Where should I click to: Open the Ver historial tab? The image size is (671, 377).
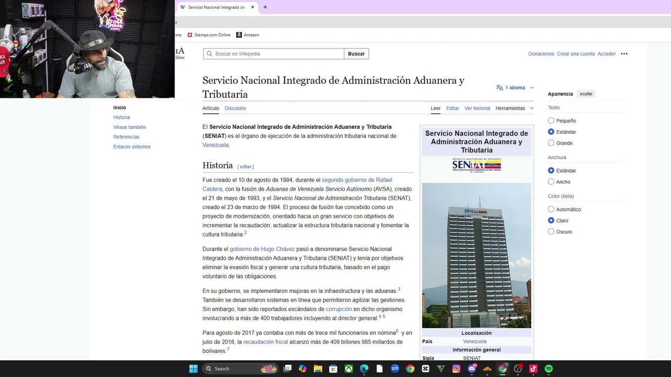point(477,108)
